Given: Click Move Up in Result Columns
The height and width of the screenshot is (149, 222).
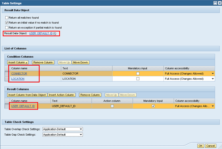Looking at the screenshot, I should coord(111,95).
